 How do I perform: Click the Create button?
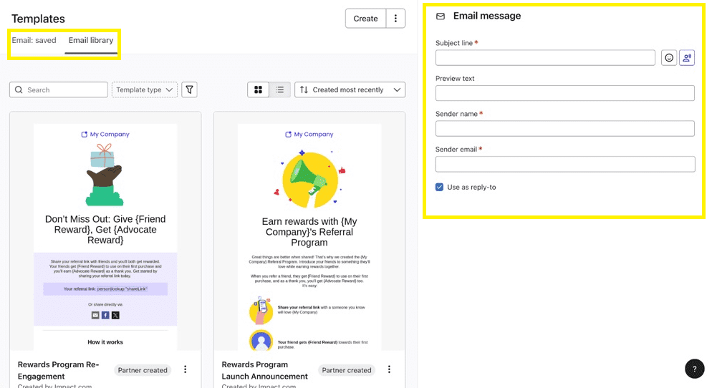click(365, 19)
